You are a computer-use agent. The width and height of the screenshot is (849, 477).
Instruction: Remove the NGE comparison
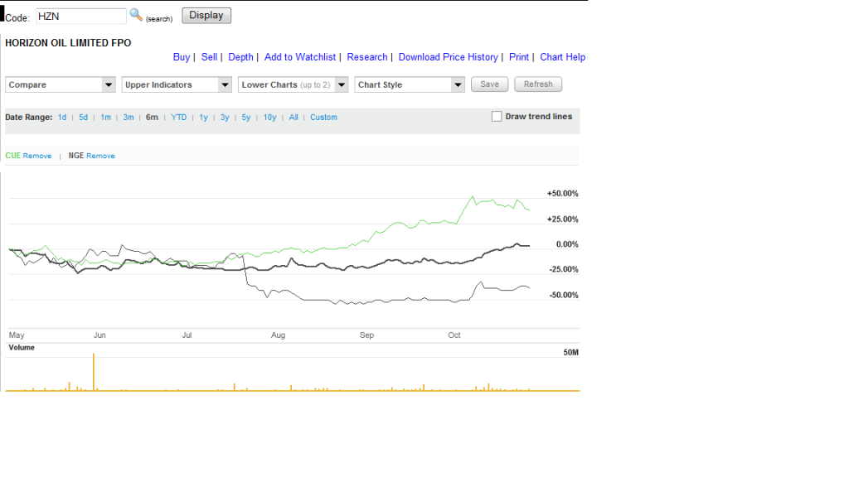[100, 156]
